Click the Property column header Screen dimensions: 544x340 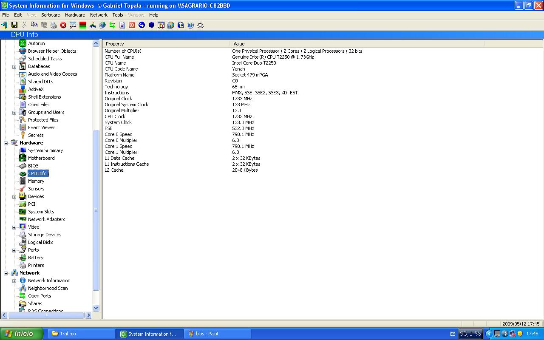166,44
